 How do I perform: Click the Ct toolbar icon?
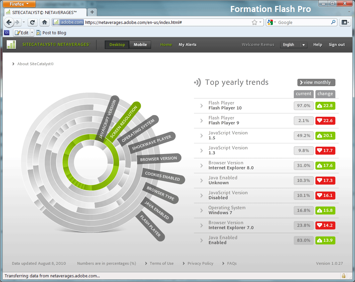pos(7,33)
